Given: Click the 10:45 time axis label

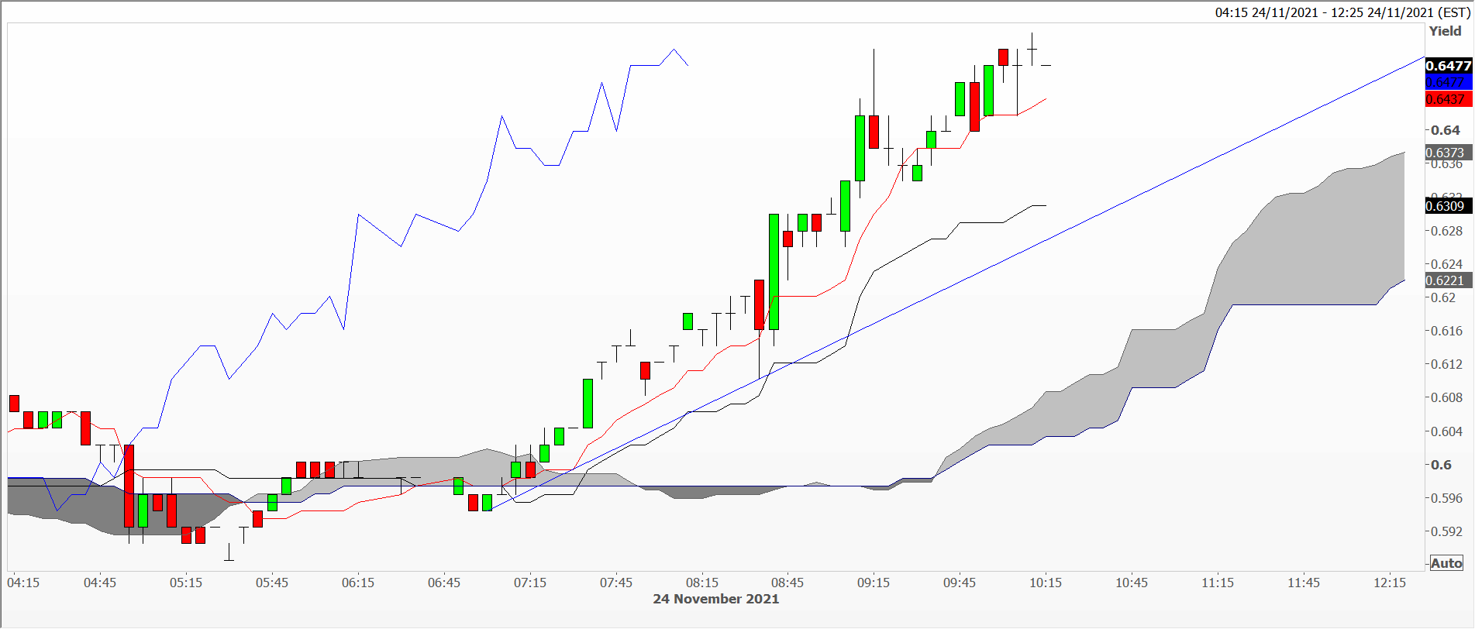Looking at the screenshot, I should tap(1132, 583).
